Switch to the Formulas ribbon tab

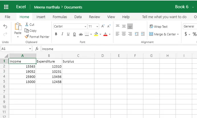(x=60, y=17)
